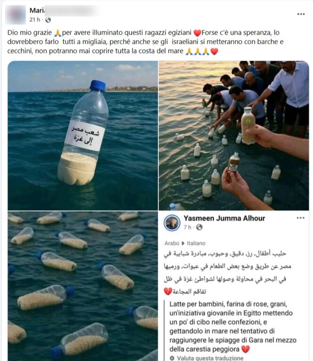The image size is (313, 361).
Task: Click the 7 h timestamp of shared post
Action: coord(187,227)
